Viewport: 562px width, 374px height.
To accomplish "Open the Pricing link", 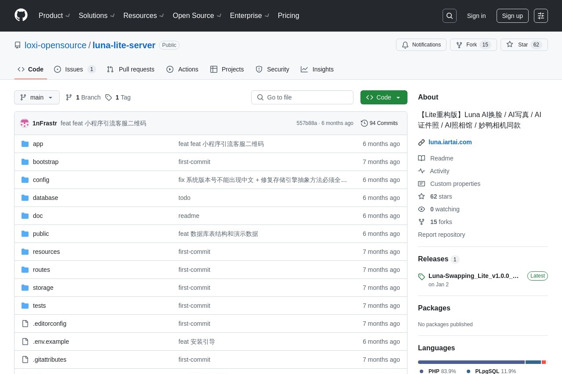I will pyautogui.click(x=288, y=16).
